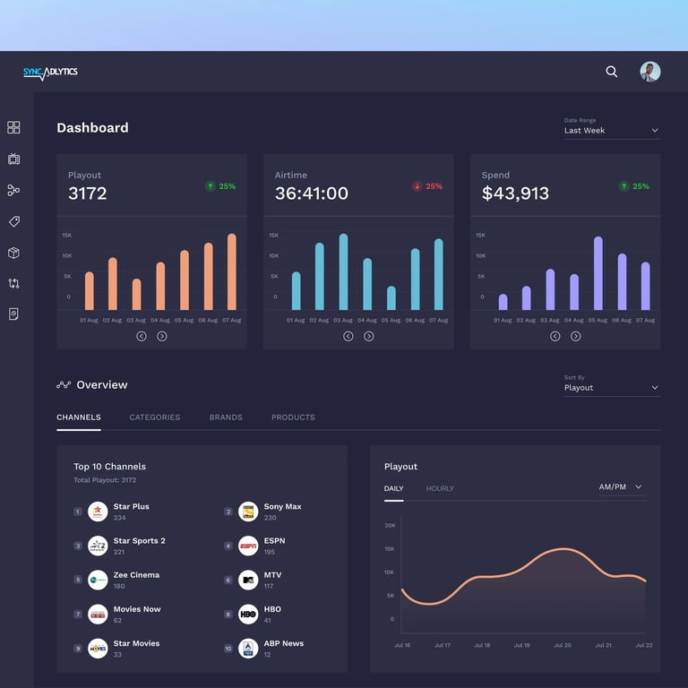Click the Zee Cinema channel name

[x=136, y=575]
